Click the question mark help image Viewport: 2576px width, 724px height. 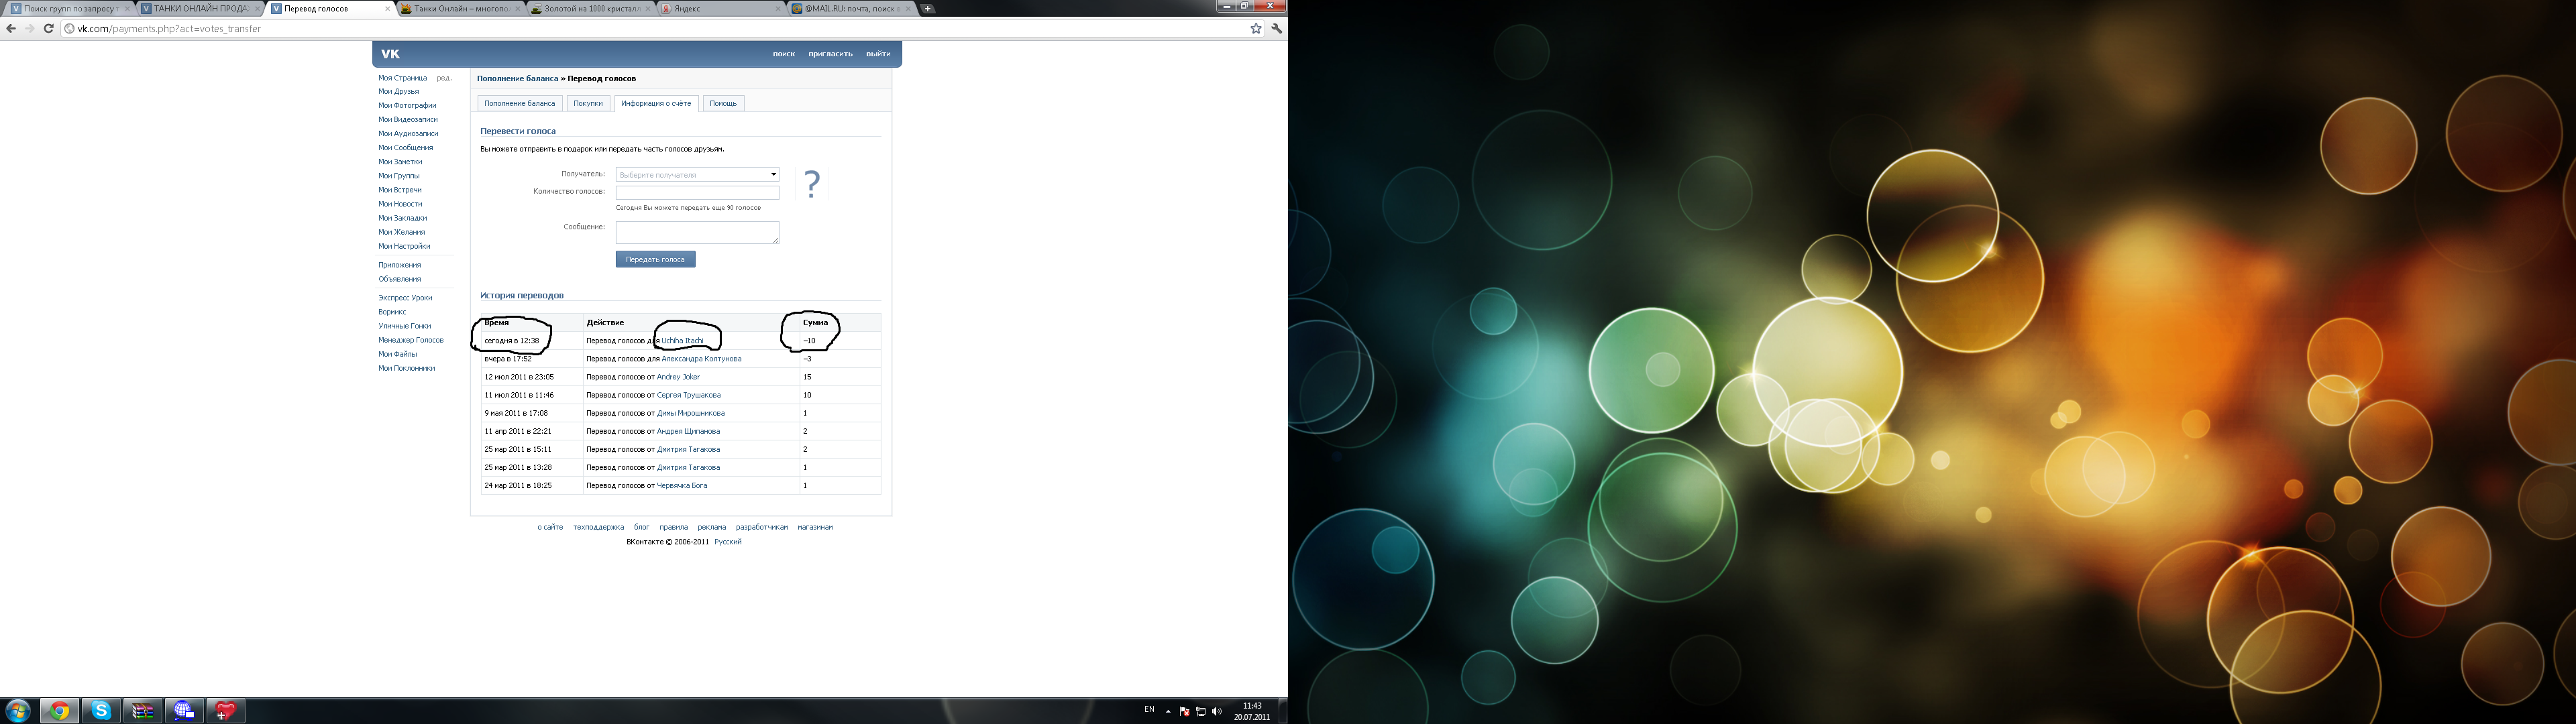coord(812,183)
